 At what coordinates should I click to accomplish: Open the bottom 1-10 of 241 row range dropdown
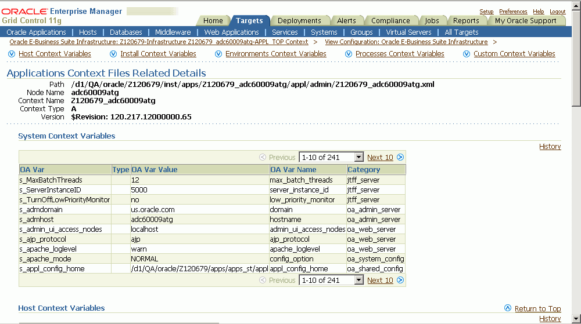coord(331,281)
